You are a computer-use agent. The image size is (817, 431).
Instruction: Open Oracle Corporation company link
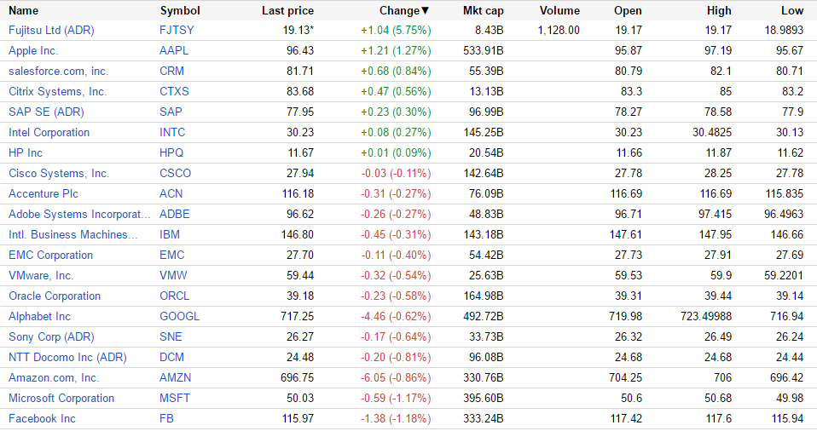coord(55,296)
